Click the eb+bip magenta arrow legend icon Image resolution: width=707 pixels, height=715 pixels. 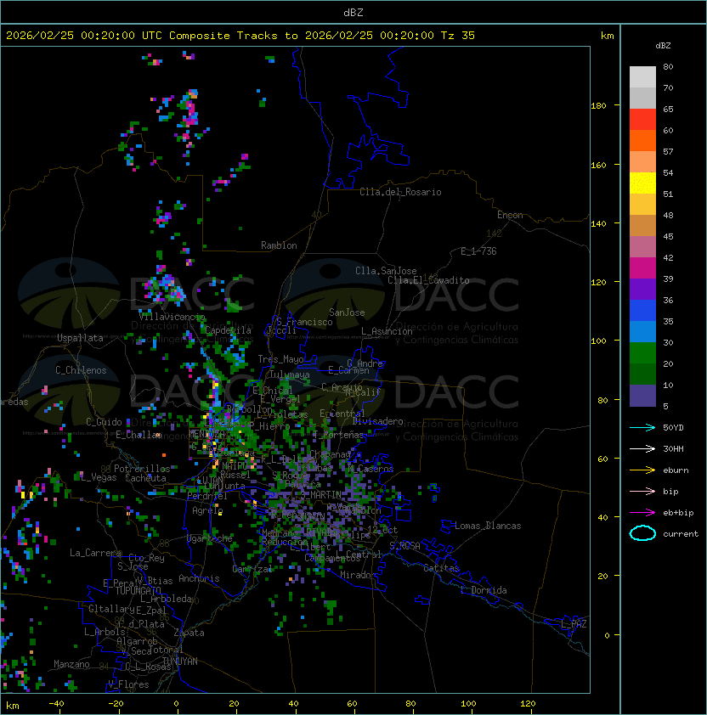tap(642, 513)
